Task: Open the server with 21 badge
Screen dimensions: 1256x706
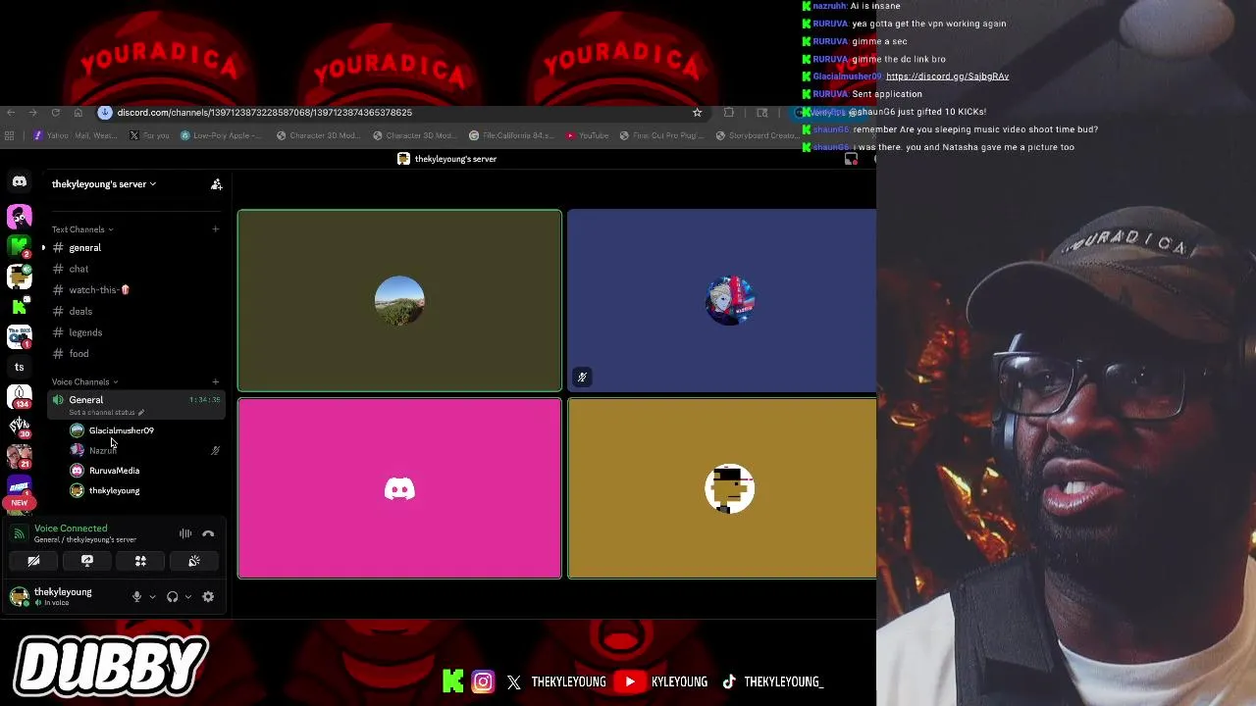Action: [x=19, y=457]
